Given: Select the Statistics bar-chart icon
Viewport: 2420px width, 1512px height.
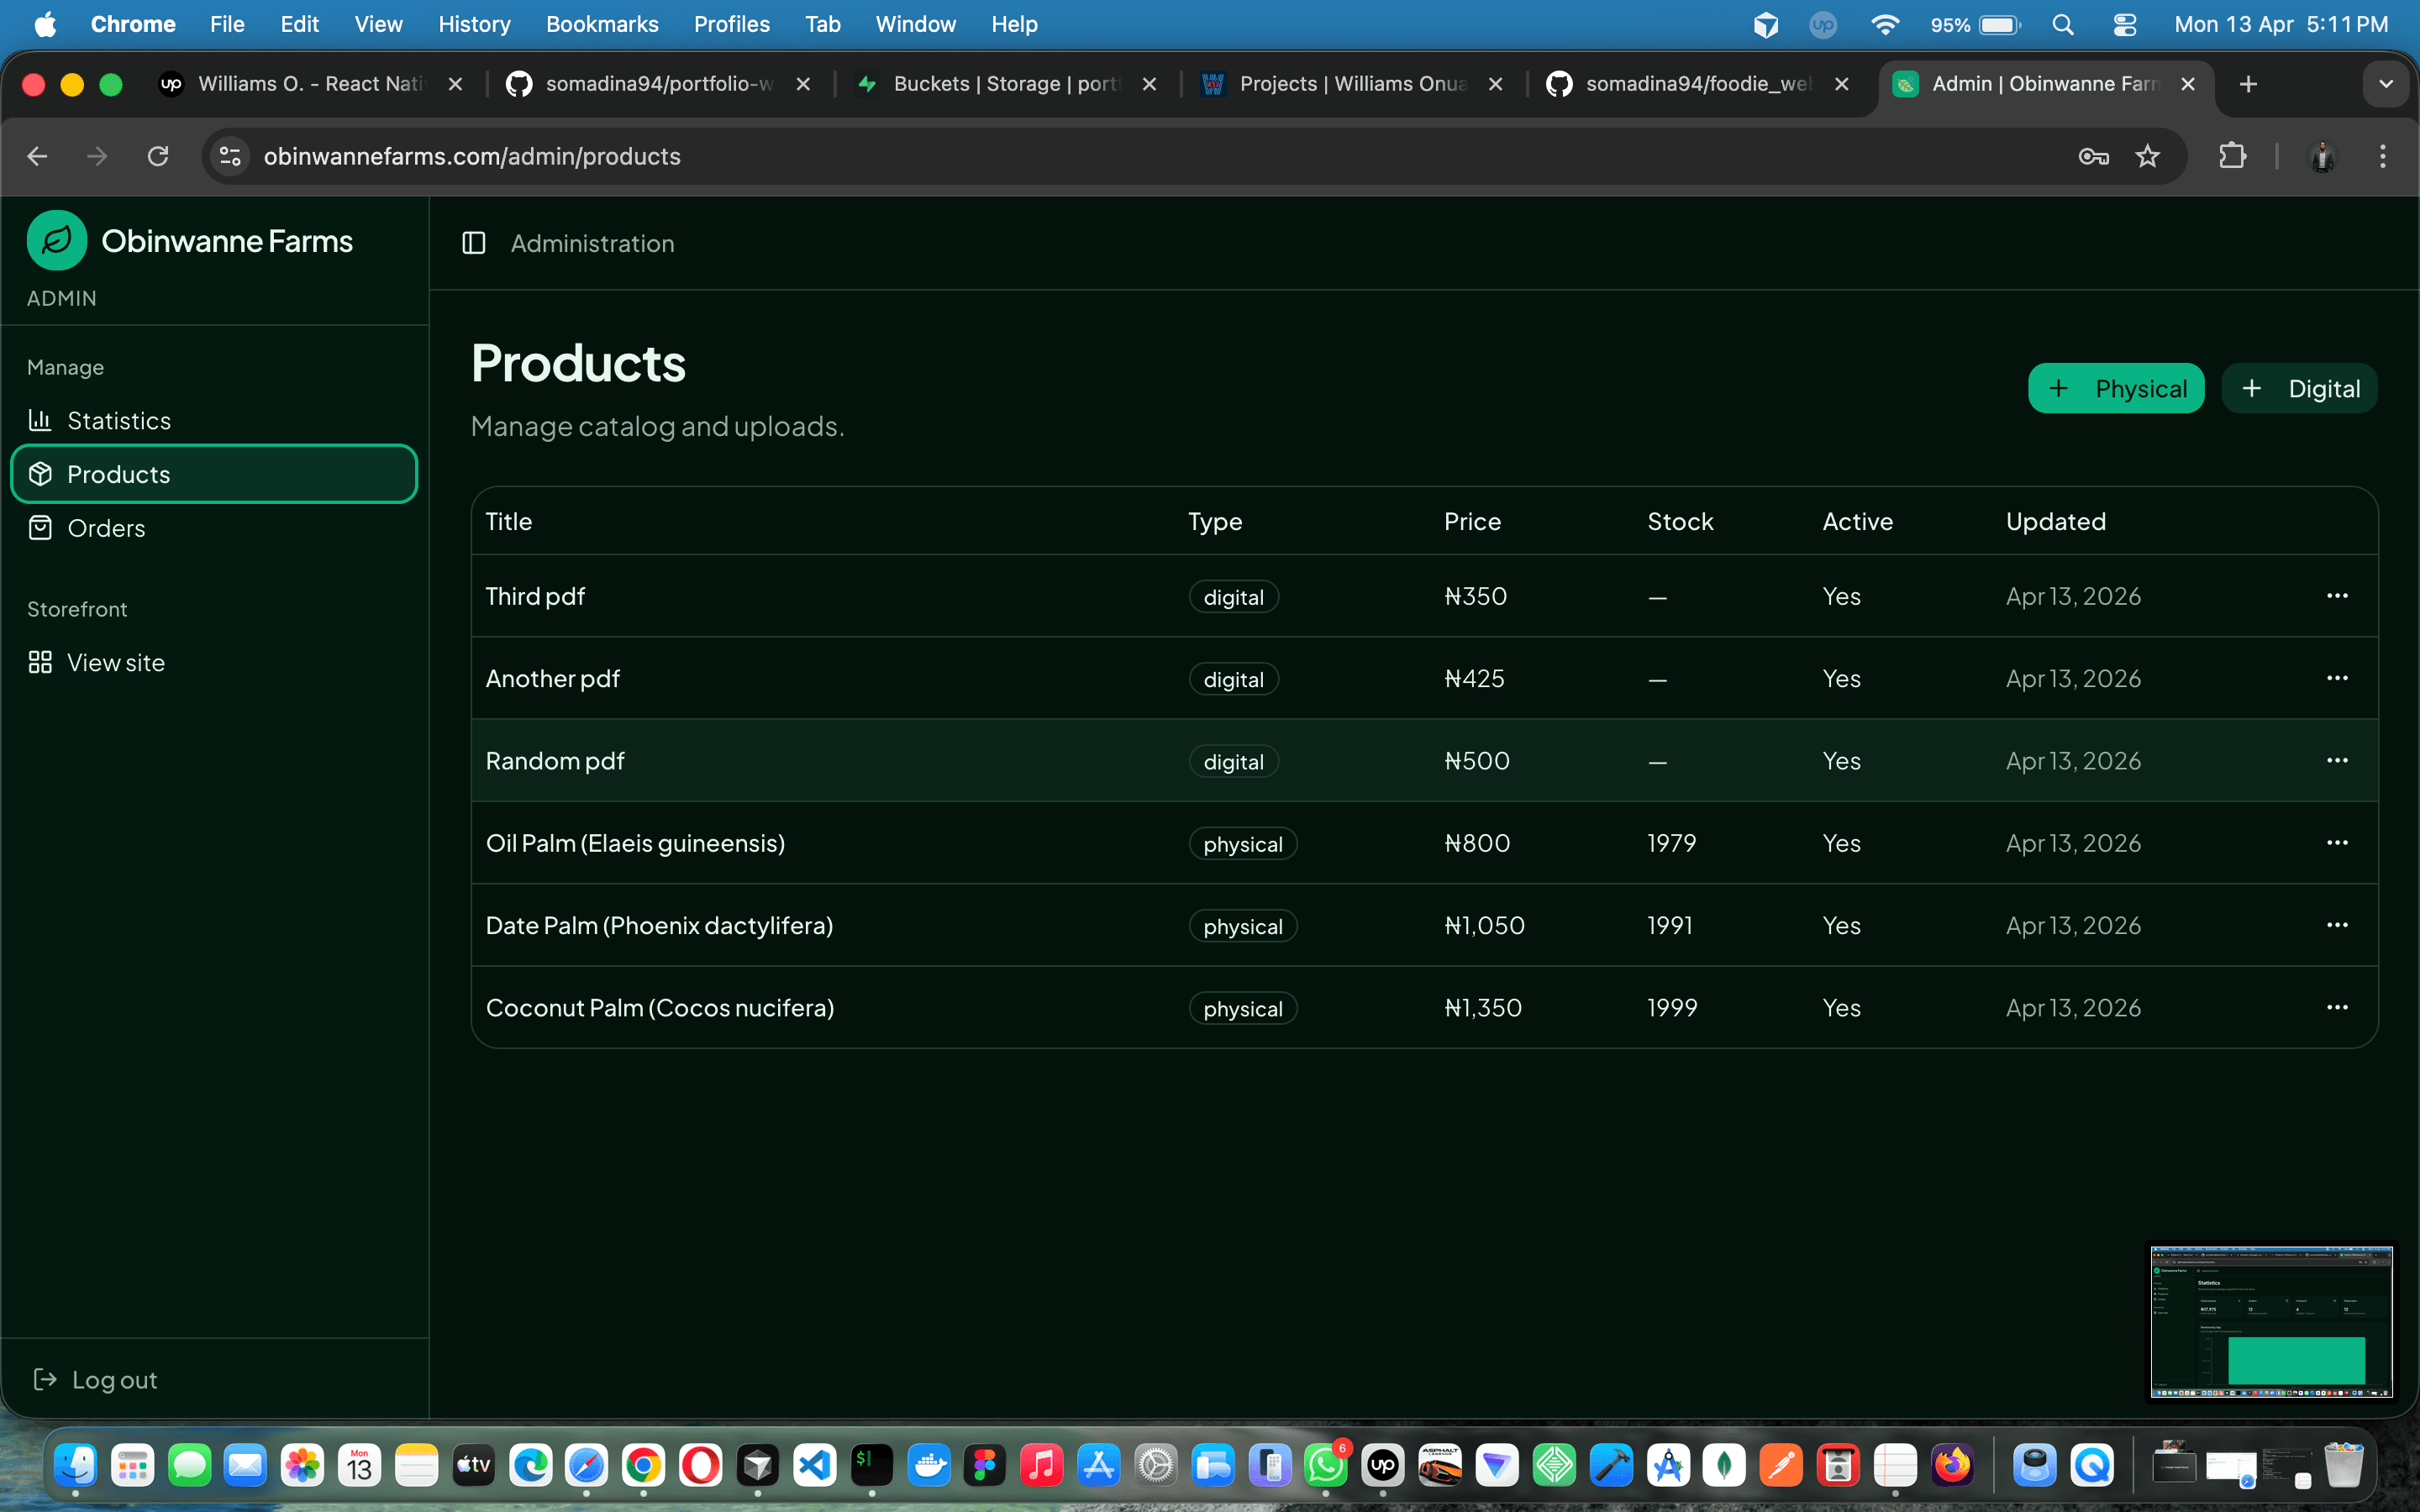Looking at the screenshot, I should [41, 420].
